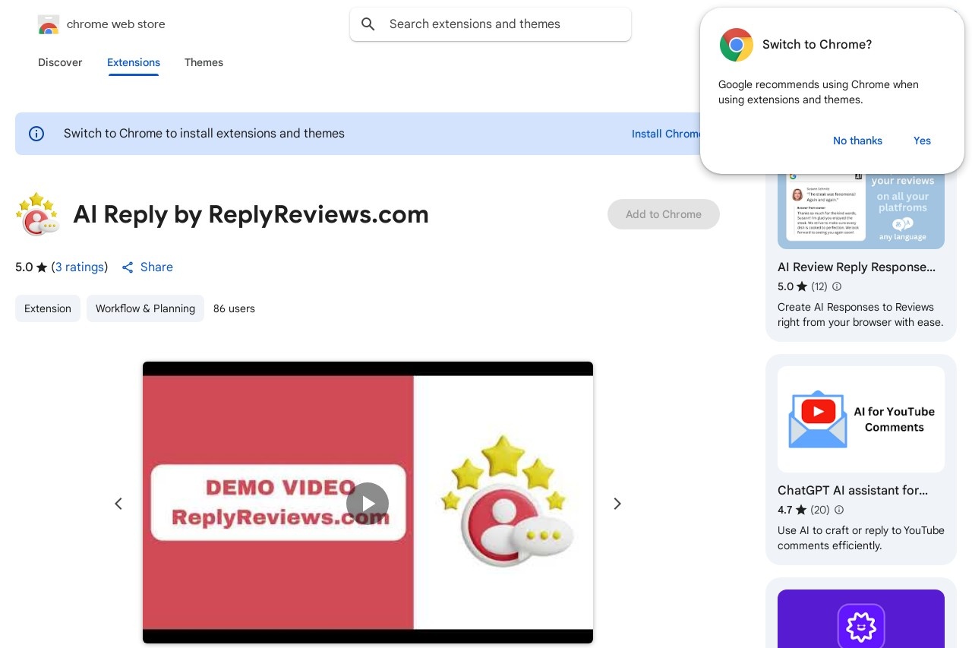Confirm Yes in Switch to Chrome popup

click(x=922, y=141)
